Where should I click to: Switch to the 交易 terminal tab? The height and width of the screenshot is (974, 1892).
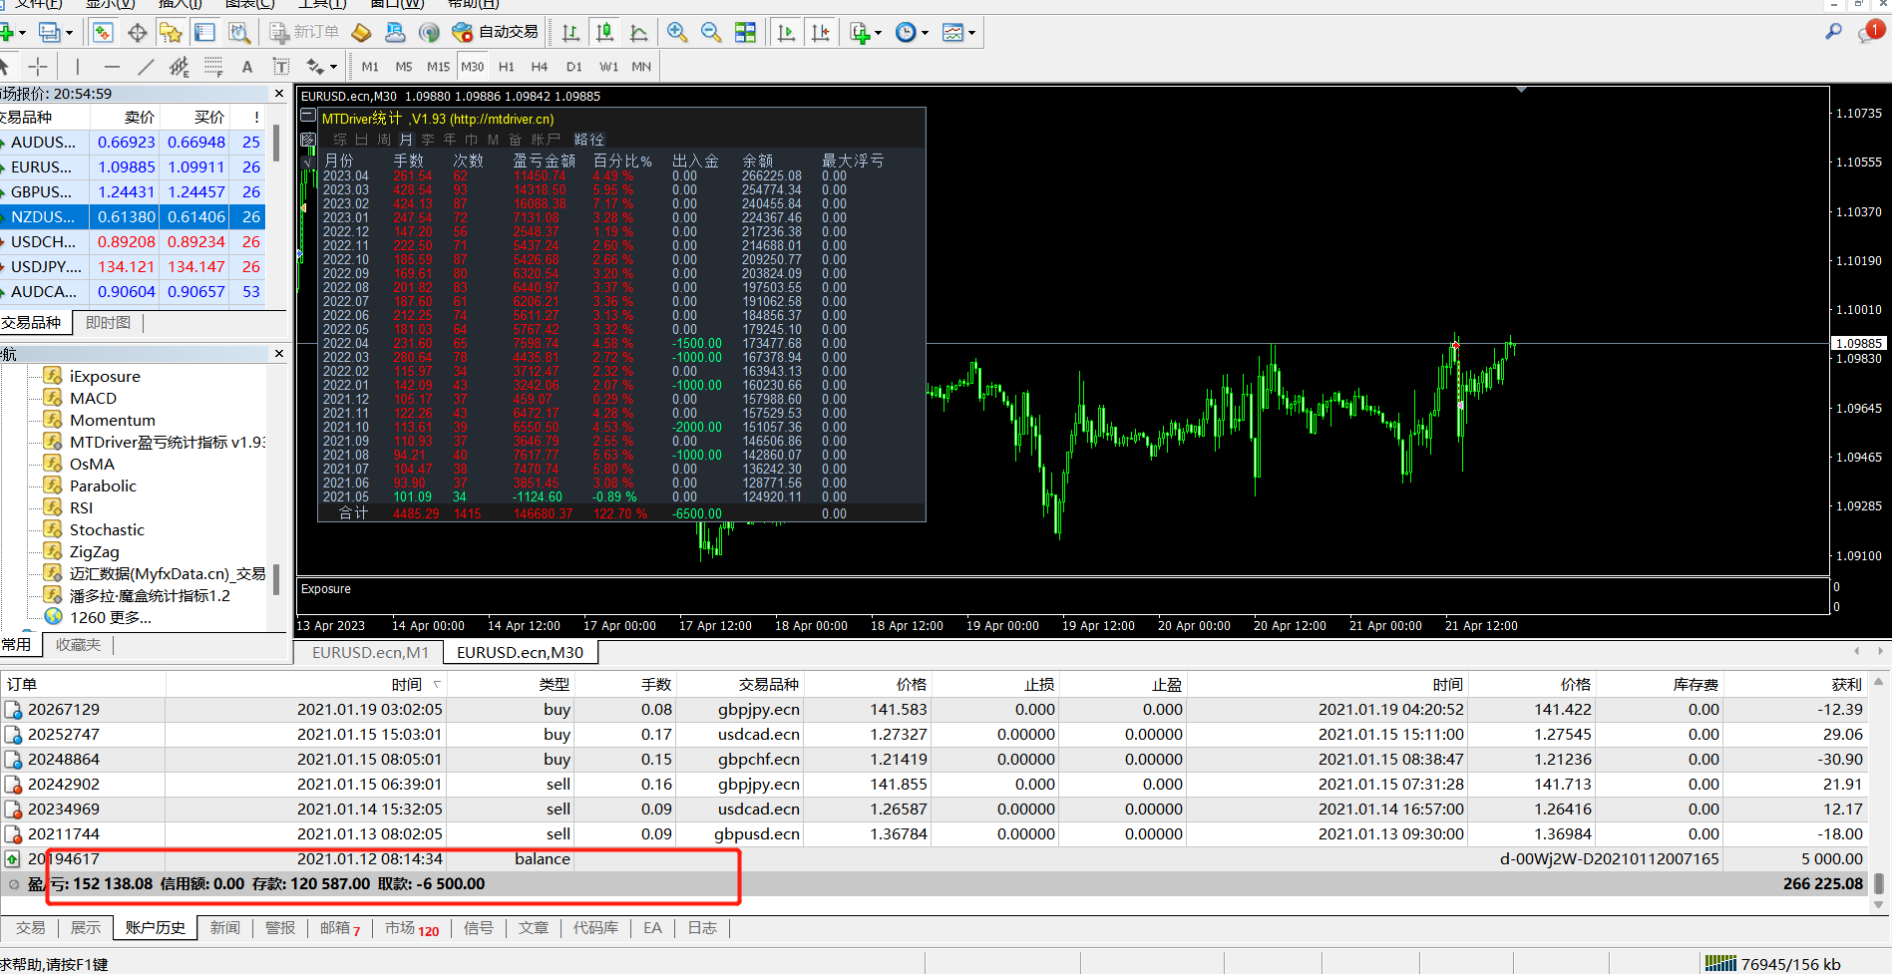30,928
